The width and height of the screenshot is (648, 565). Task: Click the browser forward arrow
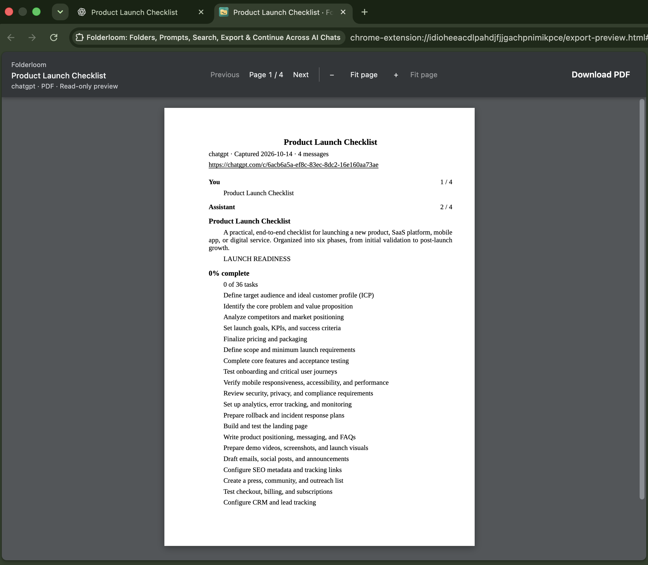[32, 38]
